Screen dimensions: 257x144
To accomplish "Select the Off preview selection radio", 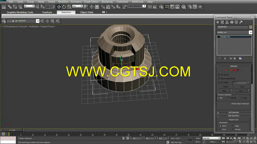I will (218, 98).
